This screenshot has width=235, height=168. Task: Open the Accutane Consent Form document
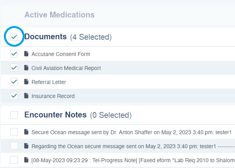pyautogui.click(x=61, y=54)
